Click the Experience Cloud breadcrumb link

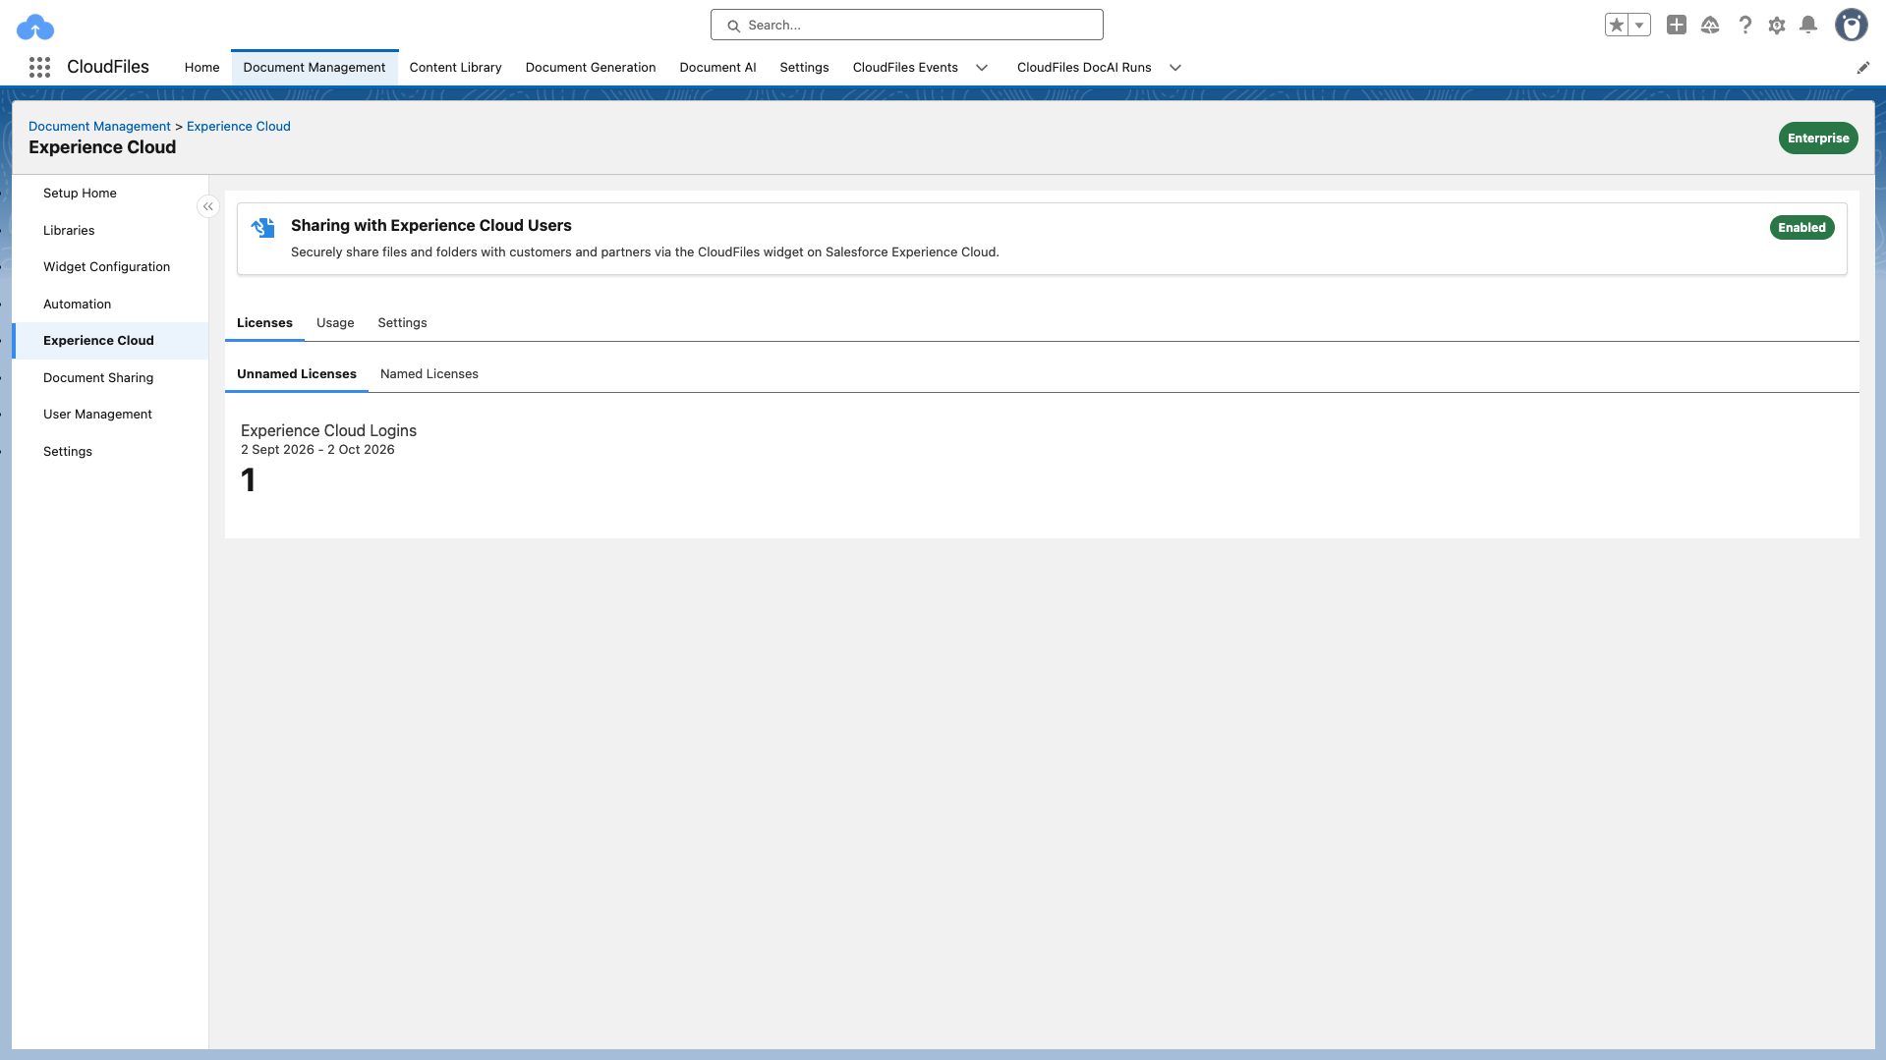click(x=239, y=127)
